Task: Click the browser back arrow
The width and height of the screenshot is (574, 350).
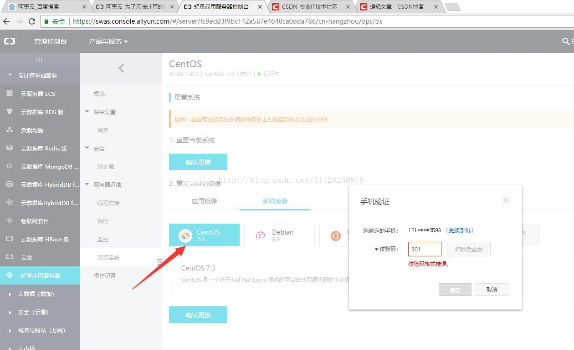Action: 6,21
